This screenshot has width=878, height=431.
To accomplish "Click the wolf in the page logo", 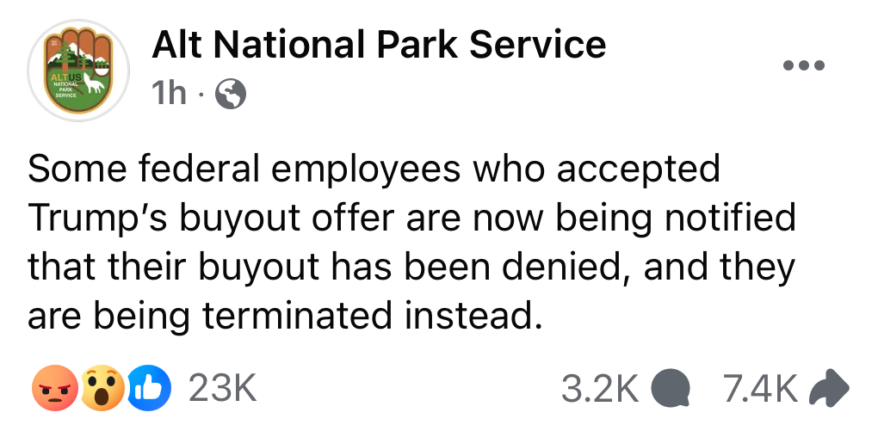I will [94, 84].
